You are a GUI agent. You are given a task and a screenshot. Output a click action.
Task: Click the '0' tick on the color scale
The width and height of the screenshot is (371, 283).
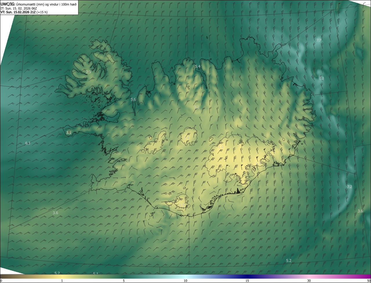pos(1,281)
